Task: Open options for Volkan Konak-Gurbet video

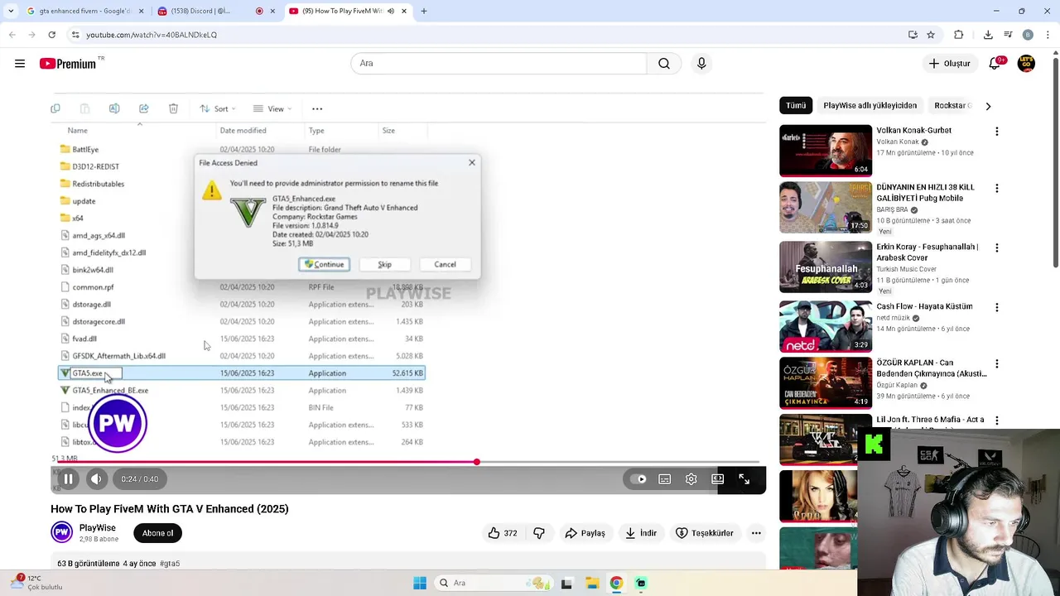Action: pos(997,132)
